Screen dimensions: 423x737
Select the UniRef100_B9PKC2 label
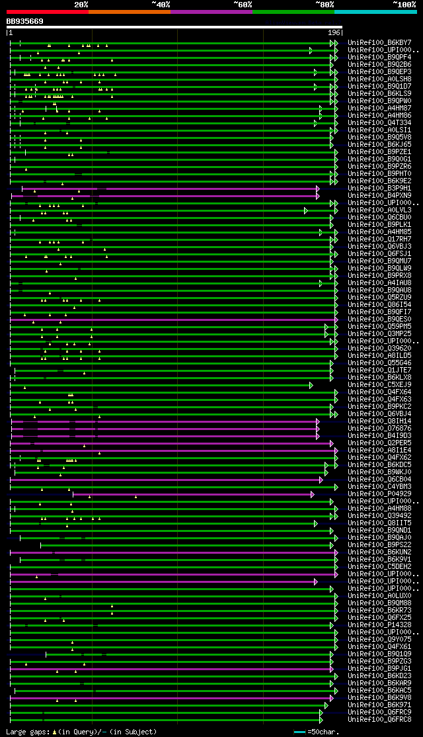pyautogui.click(x=380, y=407)
